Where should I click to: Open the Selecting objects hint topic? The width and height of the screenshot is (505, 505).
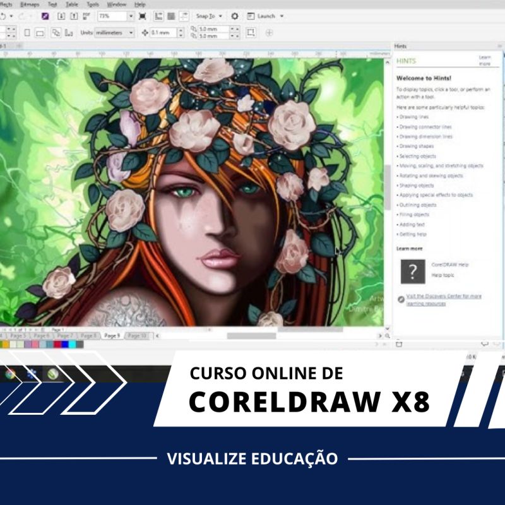click(418, 156)
